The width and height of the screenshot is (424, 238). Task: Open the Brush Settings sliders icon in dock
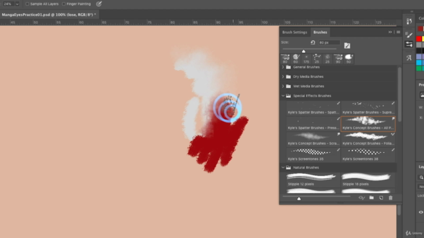pyautogui.click(x=409, y=44)
